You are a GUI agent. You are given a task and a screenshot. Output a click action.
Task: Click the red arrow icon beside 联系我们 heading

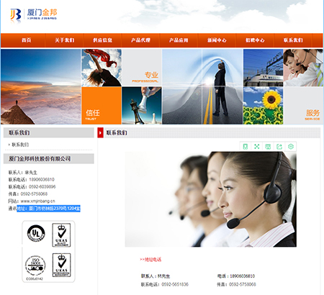pyautogui.click(x=100, y=132)
